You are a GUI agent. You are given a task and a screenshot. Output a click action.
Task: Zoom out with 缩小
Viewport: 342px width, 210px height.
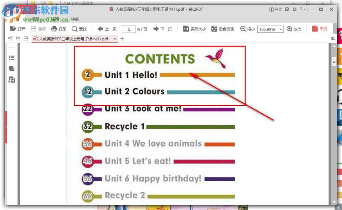[x=247, y=29]
